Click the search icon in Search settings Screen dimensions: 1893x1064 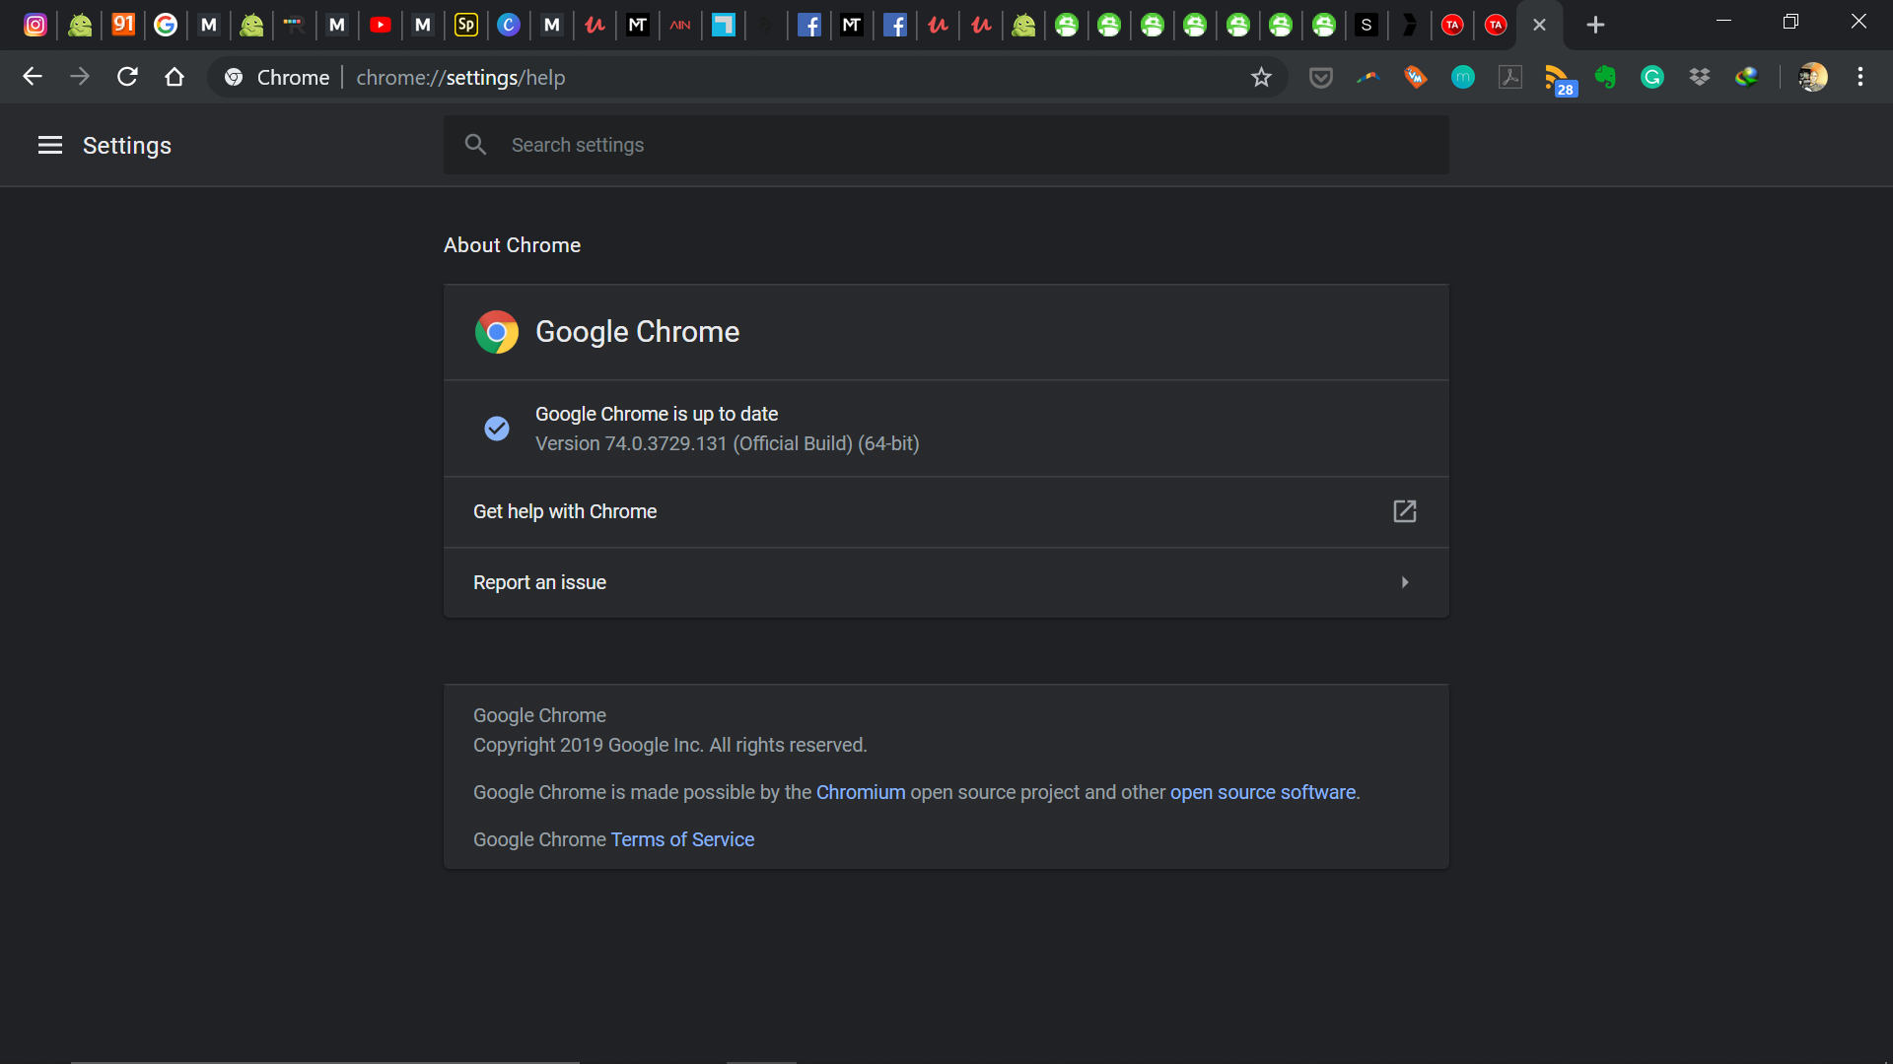476,144
